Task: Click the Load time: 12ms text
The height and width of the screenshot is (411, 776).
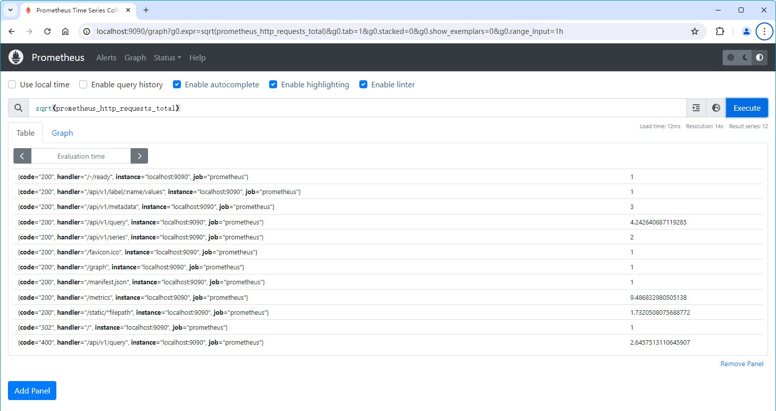Action: click(660, 126)
